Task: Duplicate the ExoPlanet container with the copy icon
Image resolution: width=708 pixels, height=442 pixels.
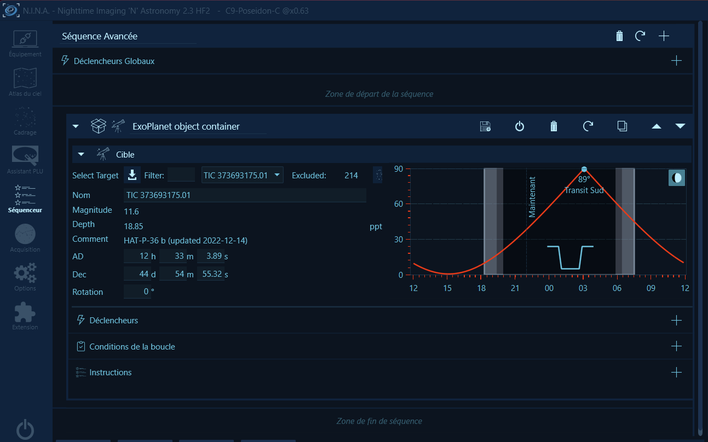Action: click(622, 126)
